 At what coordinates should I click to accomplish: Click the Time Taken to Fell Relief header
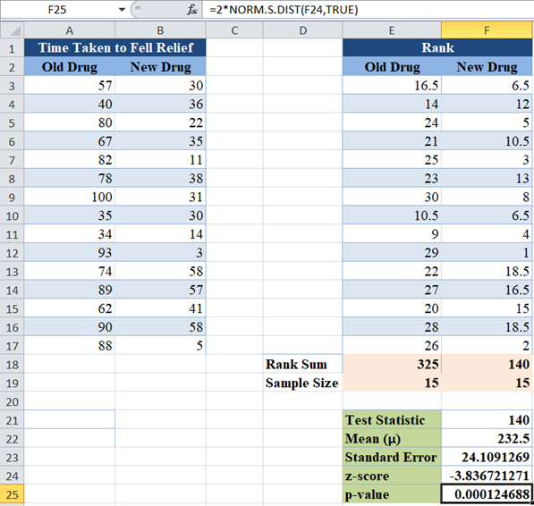pyautogui.click(x=115, y=47)
